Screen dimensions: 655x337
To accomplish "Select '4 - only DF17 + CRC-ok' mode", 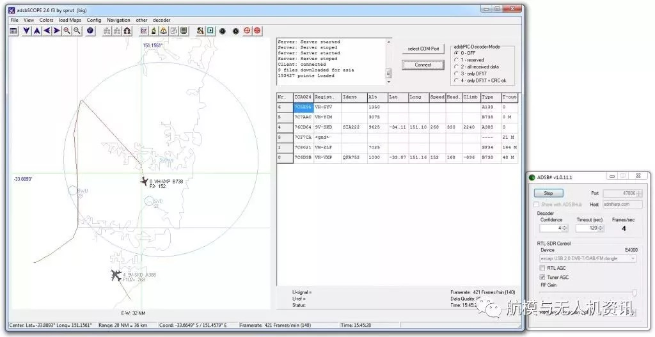I will pos(455,81).
